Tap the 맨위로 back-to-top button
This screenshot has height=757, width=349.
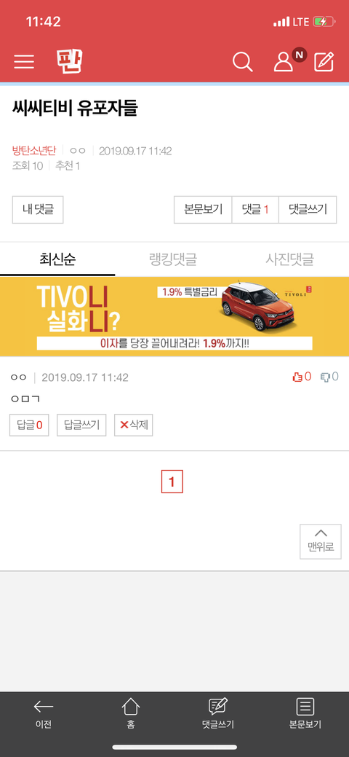(x=321, y=541)
